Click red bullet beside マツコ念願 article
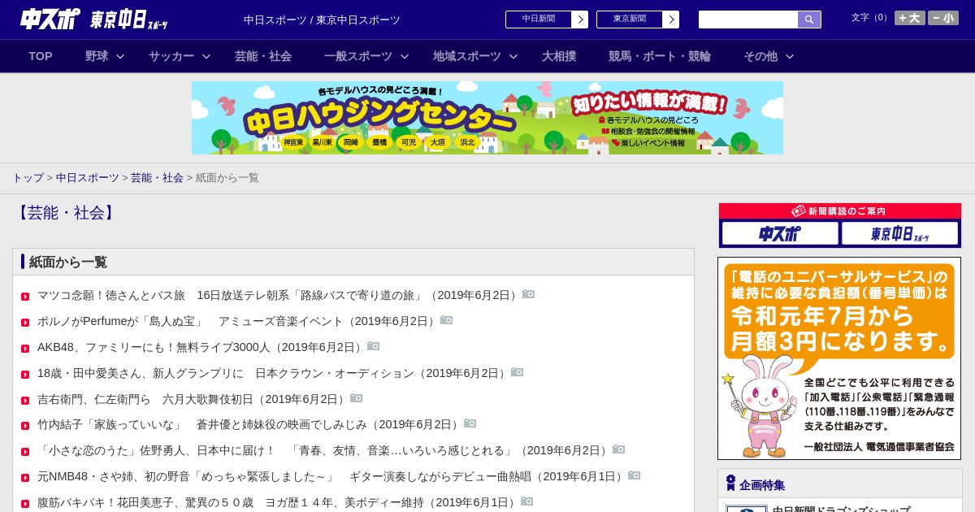 point(25,297)
